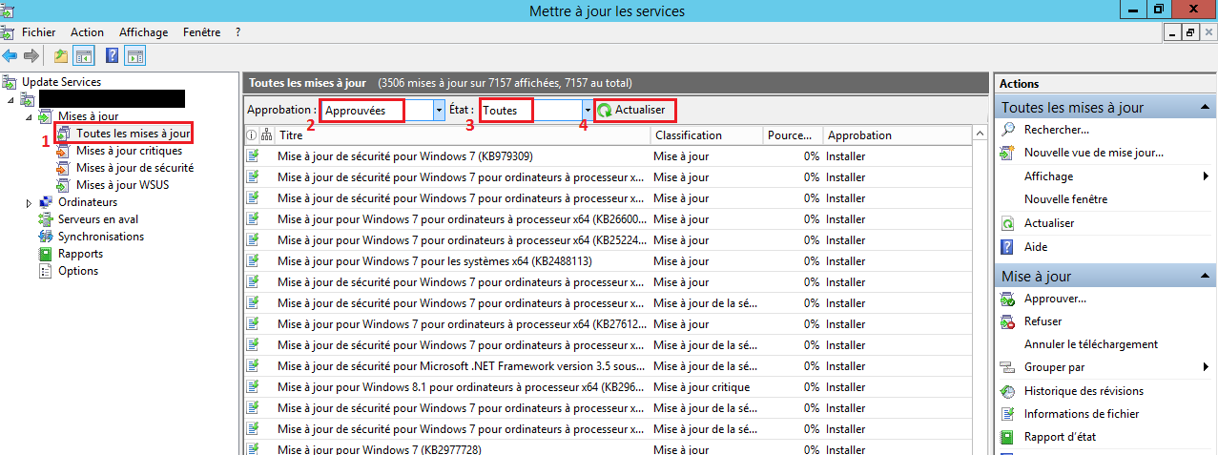Click the Actualiser button beside the filters
Viewport: 1218px width, 455px height.
(x=633, y=111)
